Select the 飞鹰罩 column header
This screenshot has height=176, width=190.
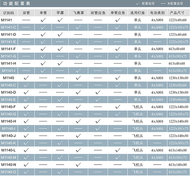[78, 13]
